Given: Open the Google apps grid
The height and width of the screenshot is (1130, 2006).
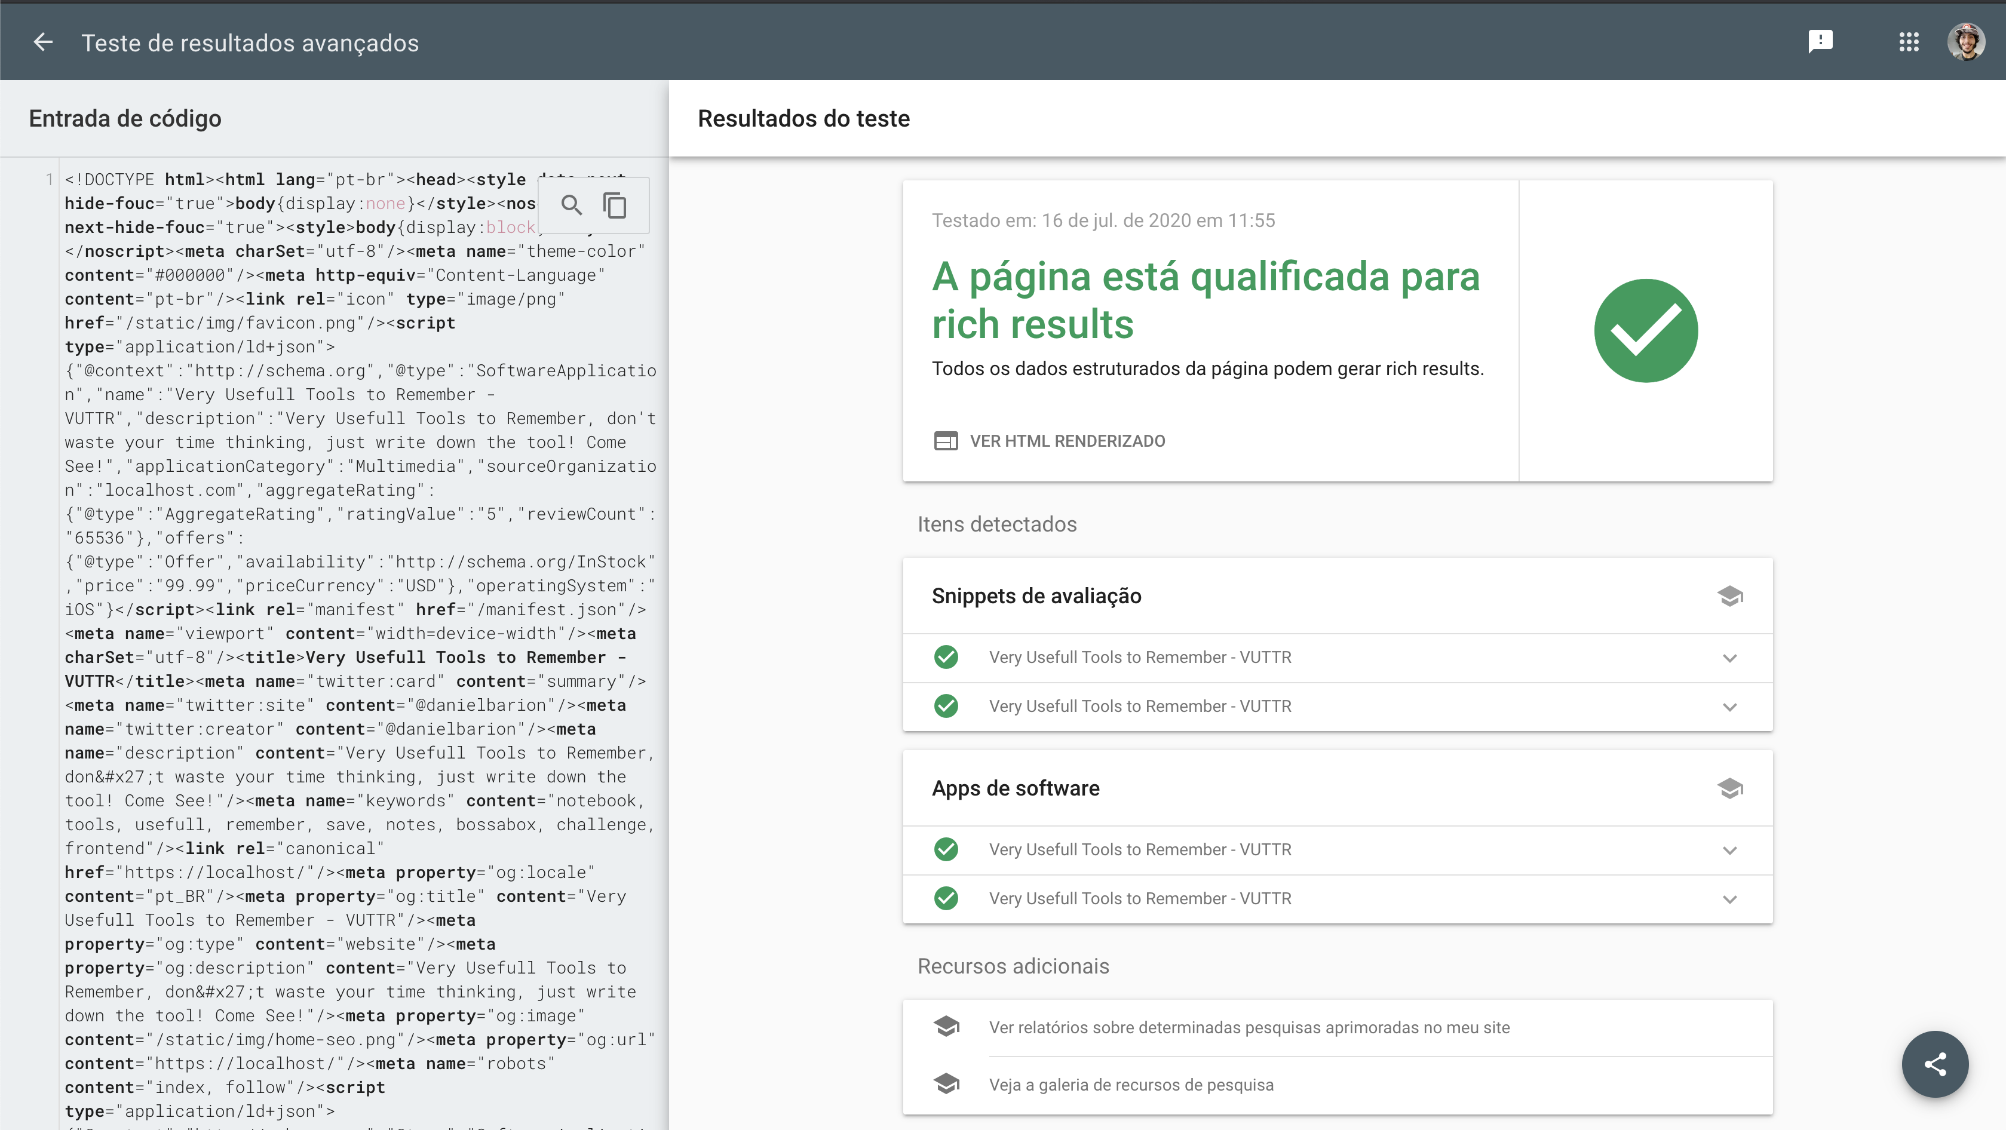Looking at the screenshot, I should [x=1909, y=42].
